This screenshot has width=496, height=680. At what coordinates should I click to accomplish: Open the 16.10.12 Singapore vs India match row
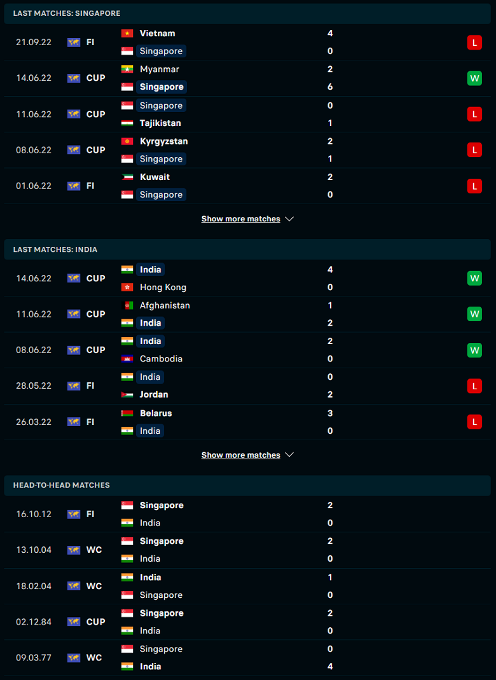[x=247, y=514]
